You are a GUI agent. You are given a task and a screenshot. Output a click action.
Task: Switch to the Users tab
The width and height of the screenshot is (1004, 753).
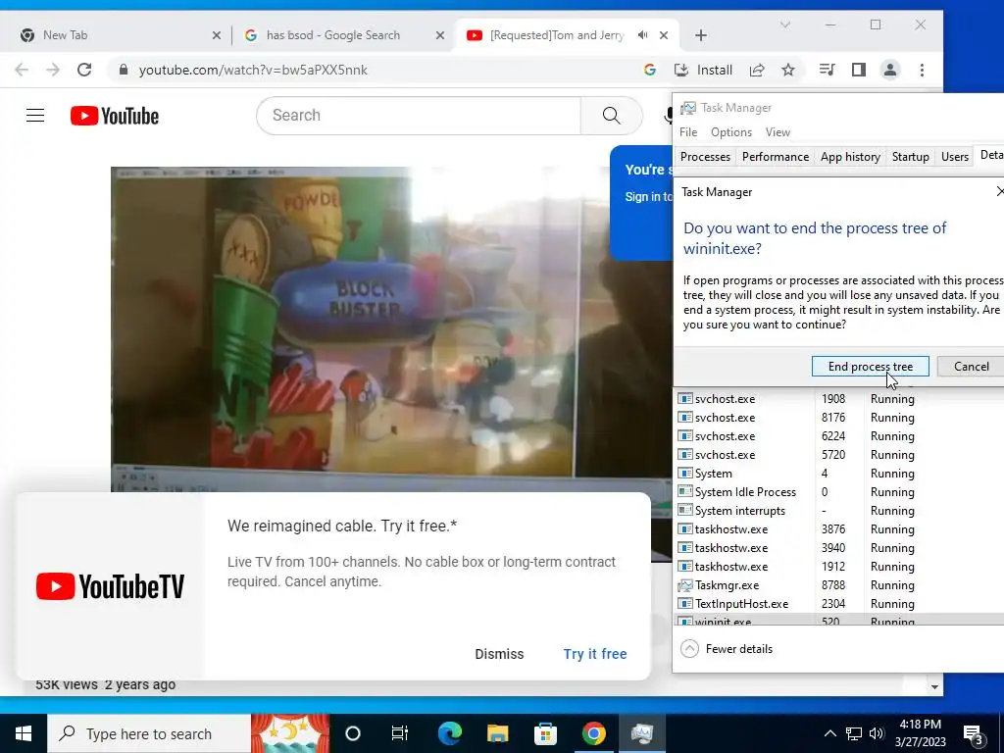(955, 157)
